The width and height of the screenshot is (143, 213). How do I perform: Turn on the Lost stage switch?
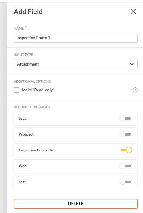pyautogui.click(x=125, y=182)
